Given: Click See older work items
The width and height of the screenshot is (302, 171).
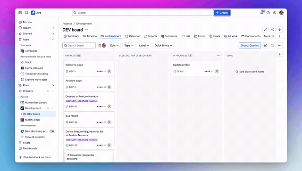Looking at the screenshot, I should [250, 72].
